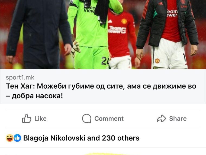Open the Тен Хаг article headline
The height and width of the screenshot is (155, 206).
(x=101, y=91)
